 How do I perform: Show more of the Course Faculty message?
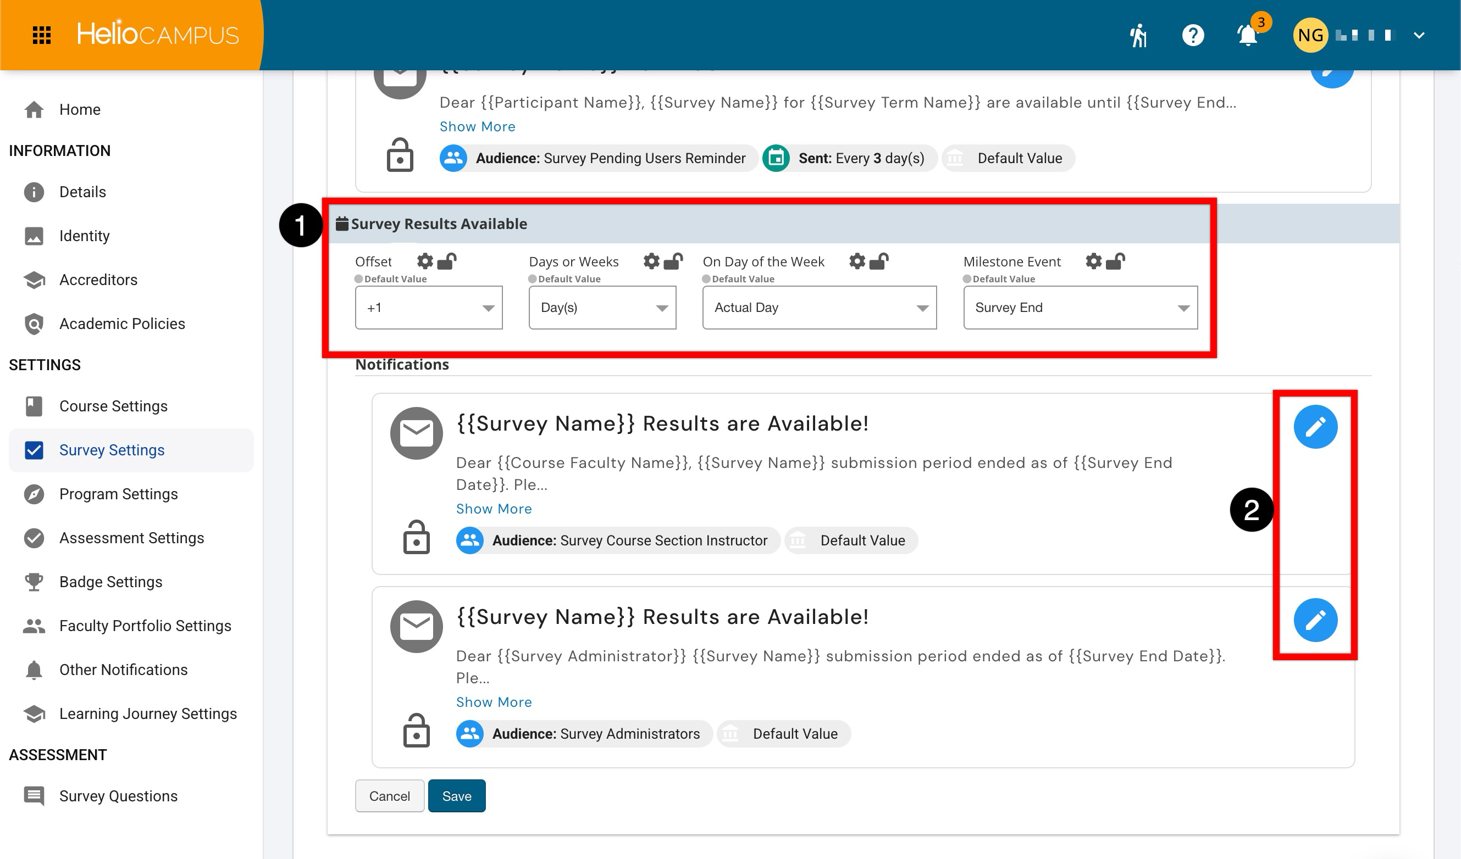[x=494, y=509]
